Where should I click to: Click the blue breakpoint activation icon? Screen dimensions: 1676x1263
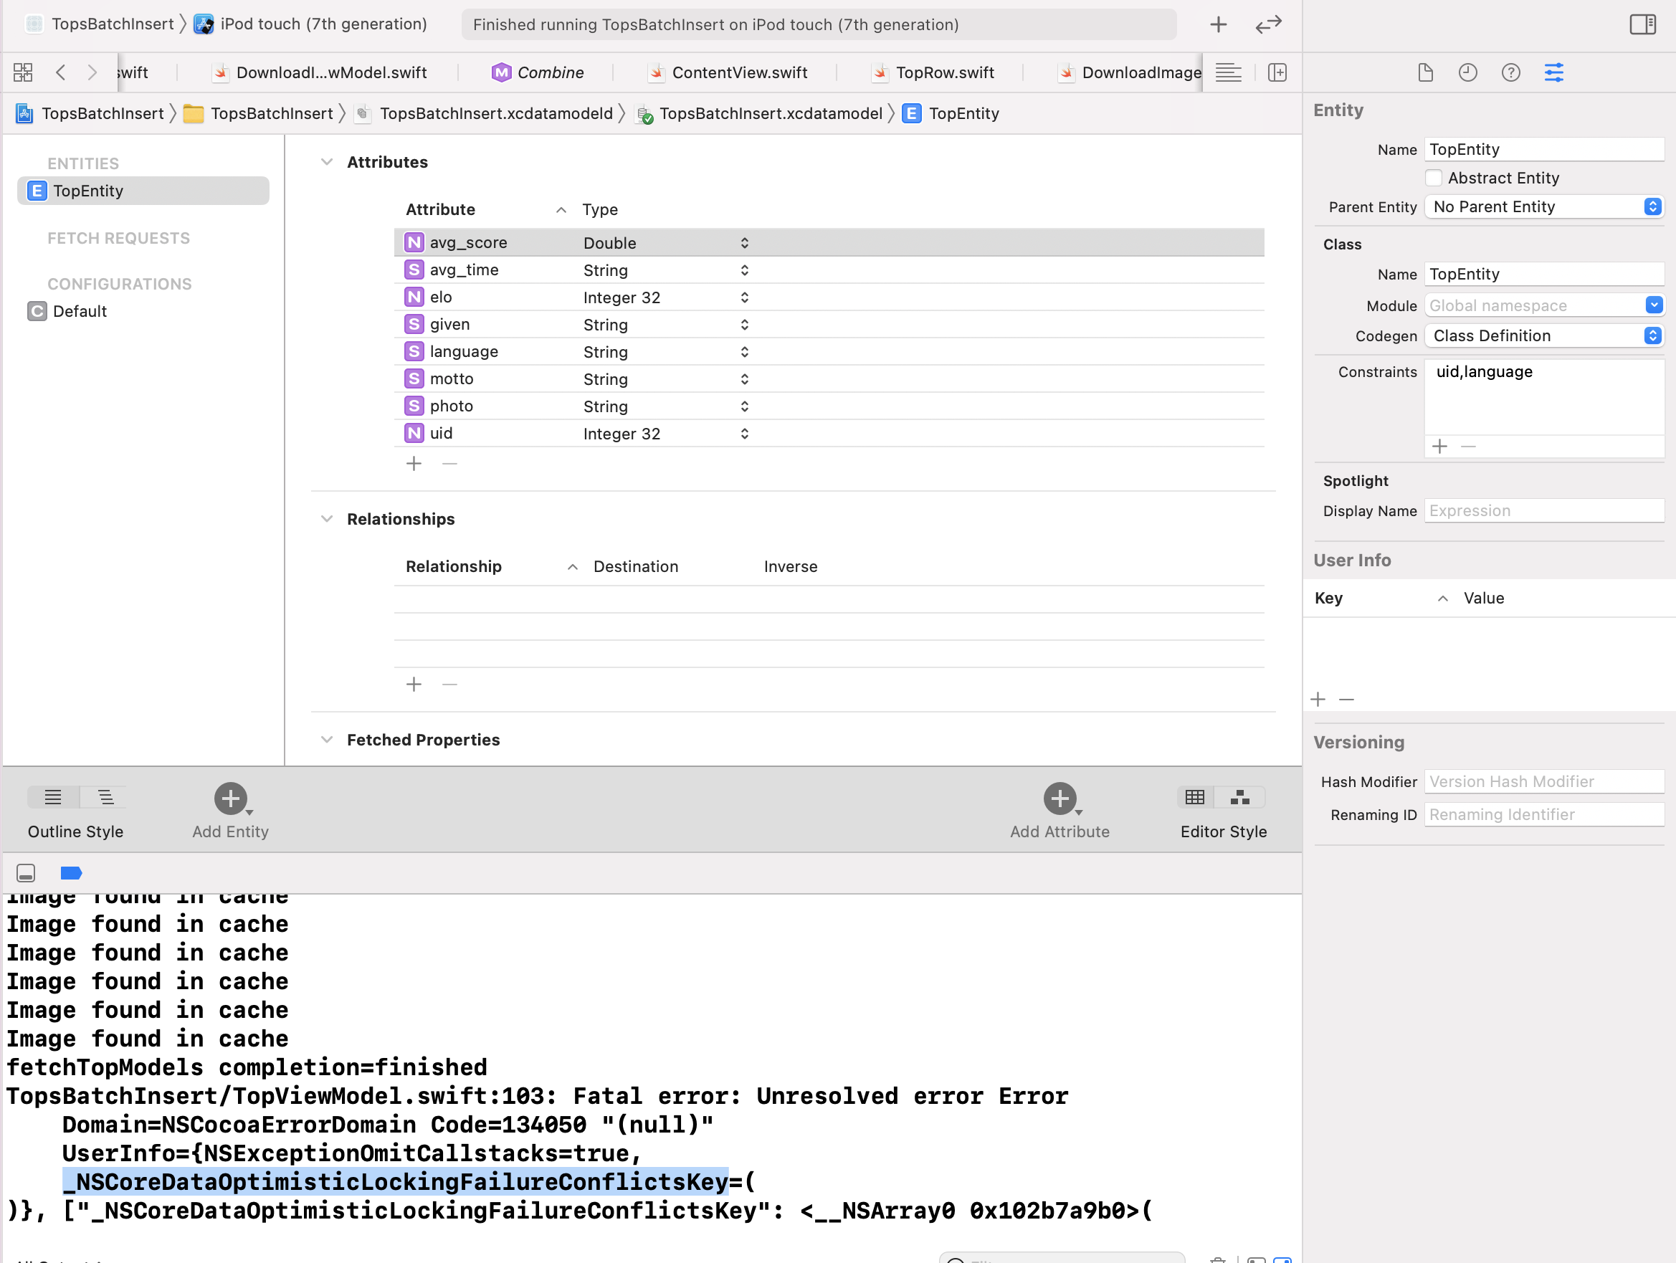point(70,873)
